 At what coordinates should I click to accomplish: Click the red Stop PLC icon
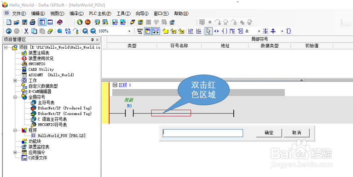(x=88, y=22)
